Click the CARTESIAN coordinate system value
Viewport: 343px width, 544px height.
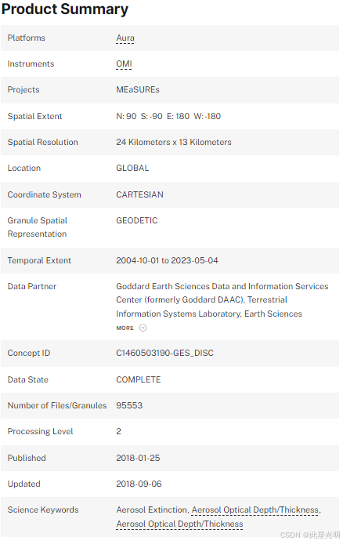(x=139, y=194)
